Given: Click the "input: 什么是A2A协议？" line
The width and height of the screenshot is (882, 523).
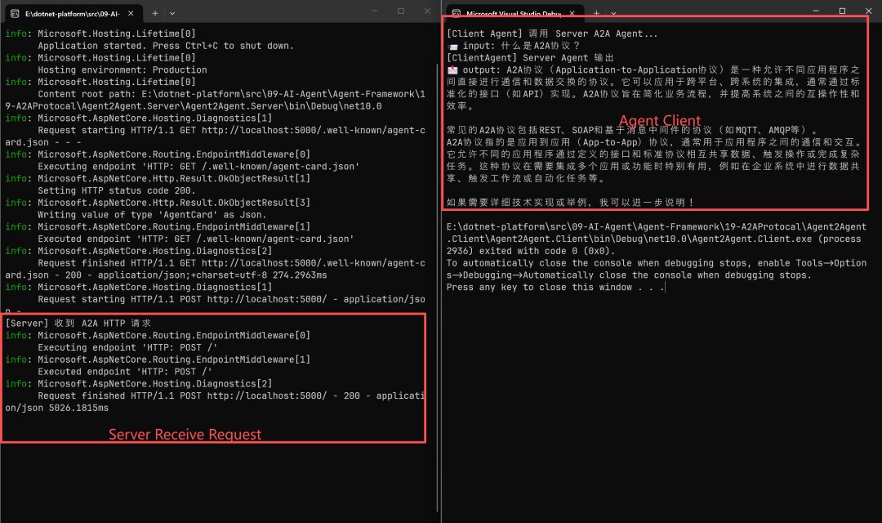Looking at the screenshot, I should point(513,46).
